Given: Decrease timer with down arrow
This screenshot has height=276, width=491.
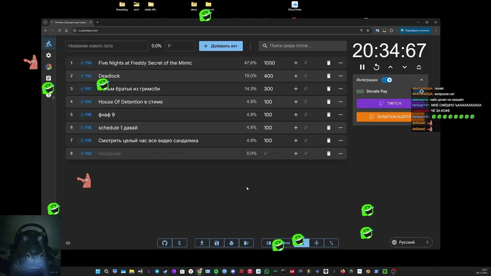Looking at the screenshot, I should coord(405,67).
